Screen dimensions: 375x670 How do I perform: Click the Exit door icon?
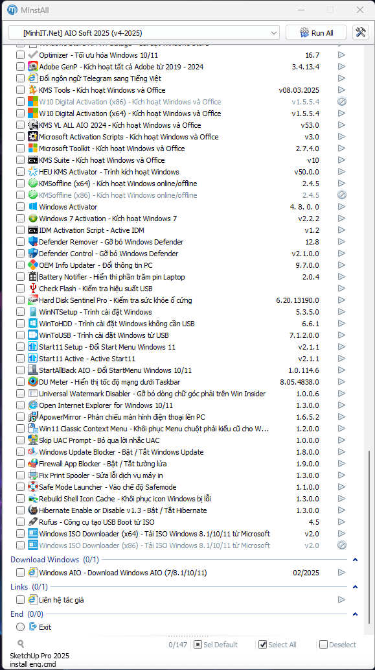pos(33,627)
